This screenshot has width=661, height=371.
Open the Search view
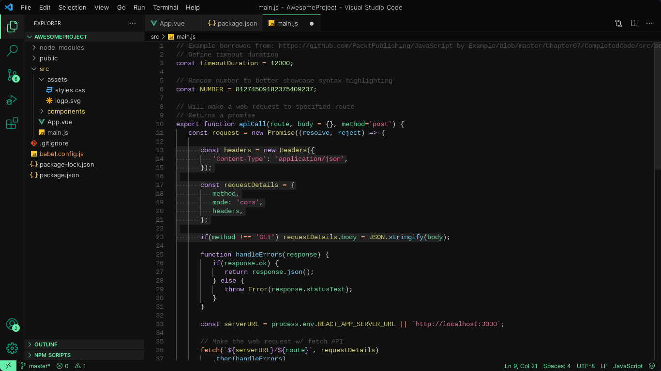pos(12,51)
